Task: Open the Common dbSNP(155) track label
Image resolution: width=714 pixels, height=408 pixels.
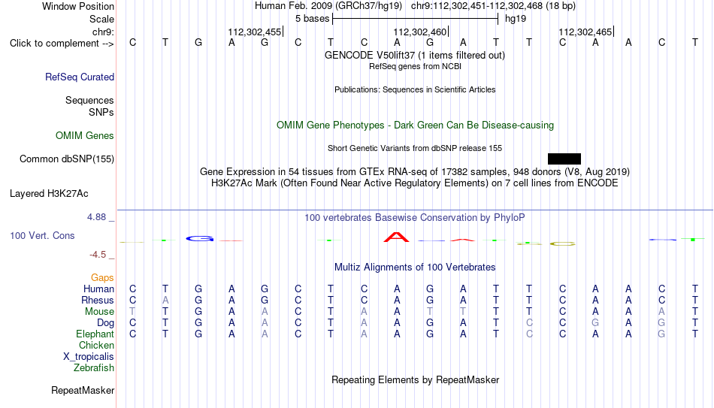Action: [x=66, y=159]
